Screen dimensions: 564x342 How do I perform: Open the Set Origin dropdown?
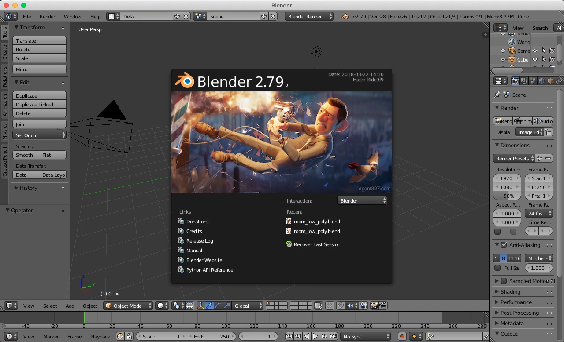[40, 135]
